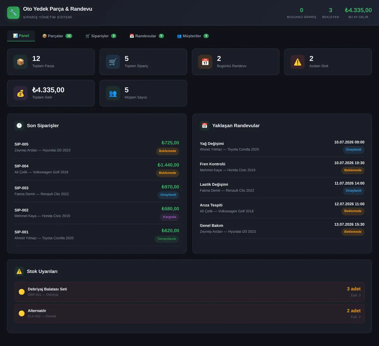Screen dimensions: 379x346
Task: Click the calendar icon on Bugünkü Randevu card
Action: (x=205, y=62)
